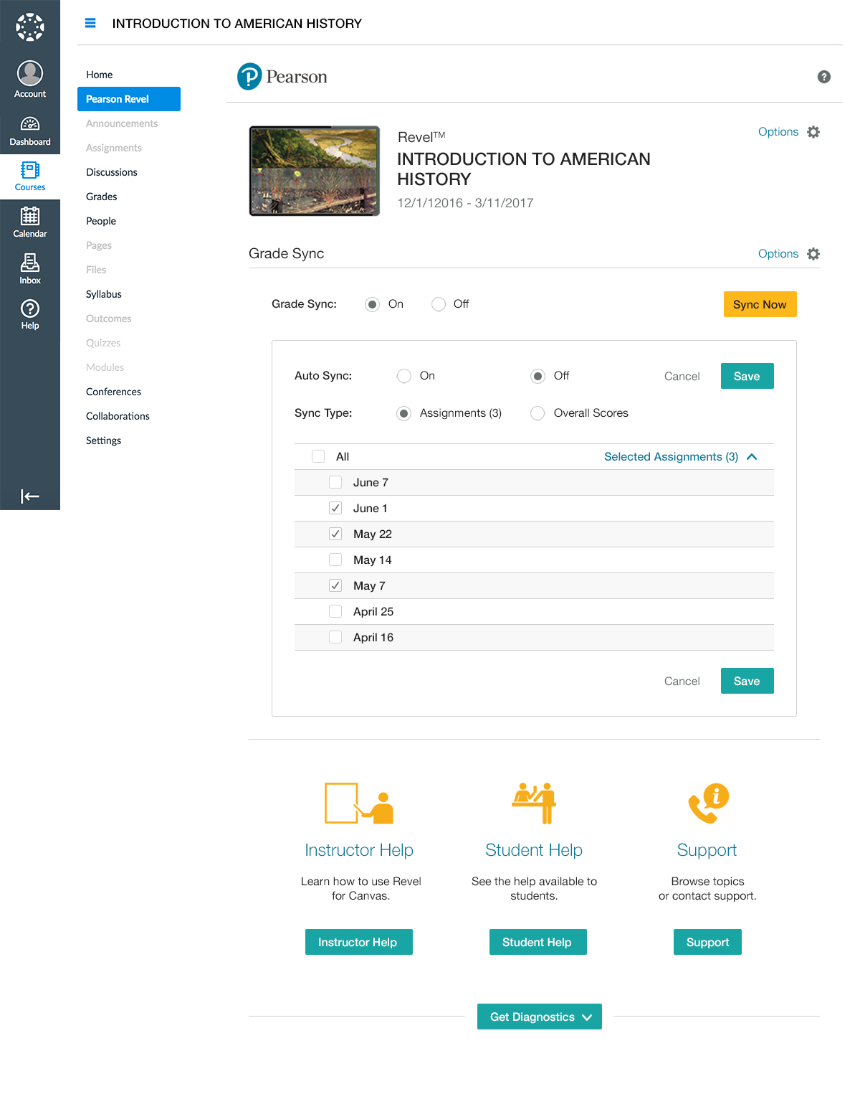The height and width of the screenshot is (1094, 860).
Task: Click the gear icon in Grade Sync header
Action: [x=813, y=254]
